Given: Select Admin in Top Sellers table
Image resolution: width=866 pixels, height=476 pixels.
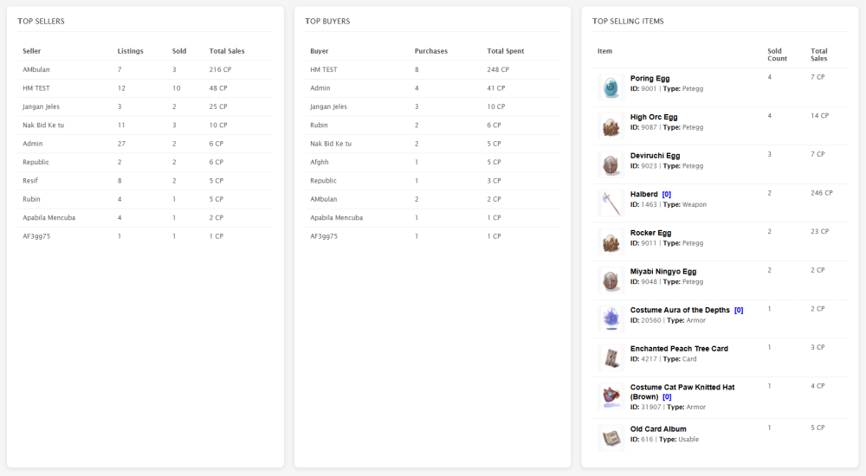Looking at the screenshot, I should (33, 144).
